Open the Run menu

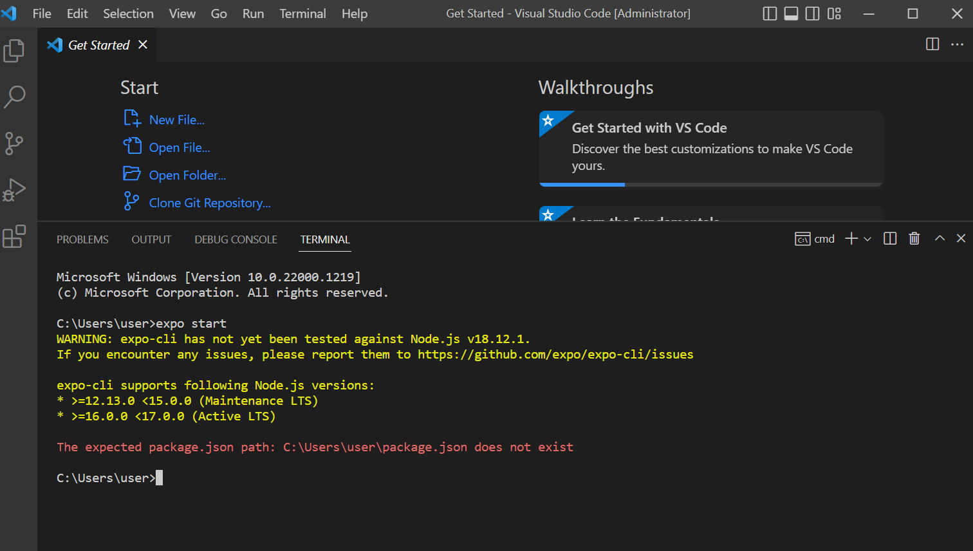(253, 14)
